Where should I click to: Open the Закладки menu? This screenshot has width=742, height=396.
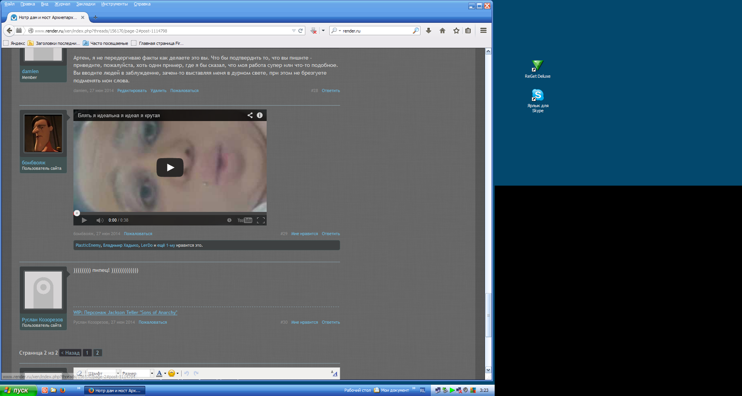click(85, 4)
